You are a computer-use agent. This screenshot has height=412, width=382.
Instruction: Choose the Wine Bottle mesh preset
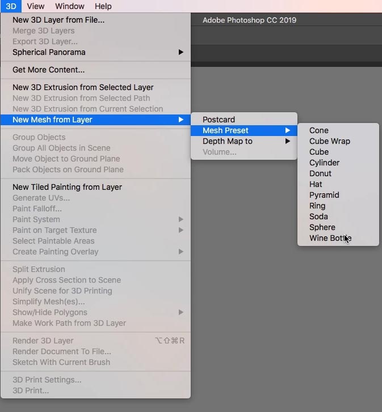pos(338,238)
